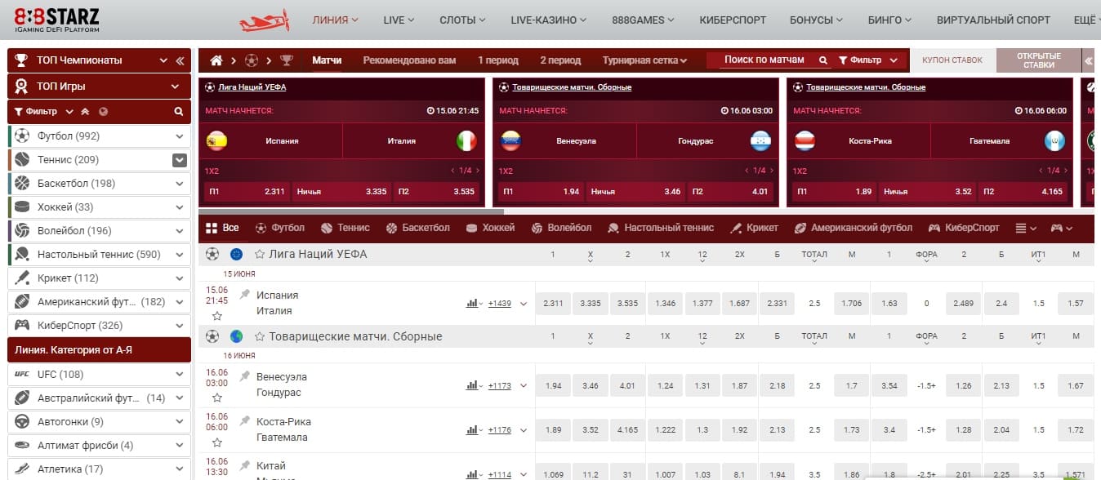The width and height of the screenshot is (1101, 480).
Task: Open Турнирная сетка dropdown
Action: 644,60
